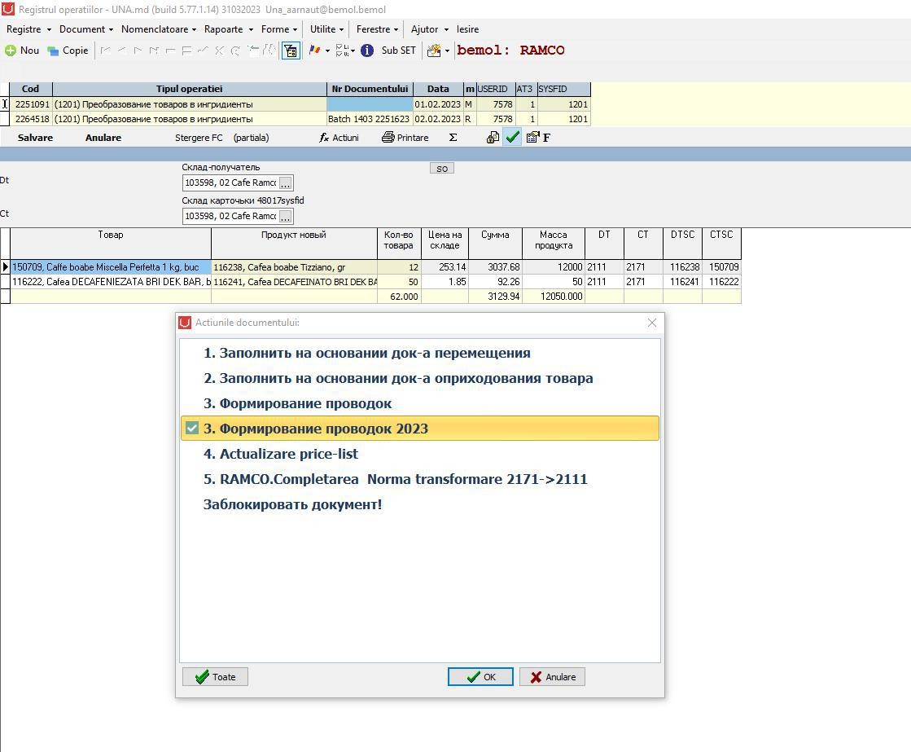Click the OK button in the dialog
The width and height of the screenshot is (911, 752).
point(480,677)
